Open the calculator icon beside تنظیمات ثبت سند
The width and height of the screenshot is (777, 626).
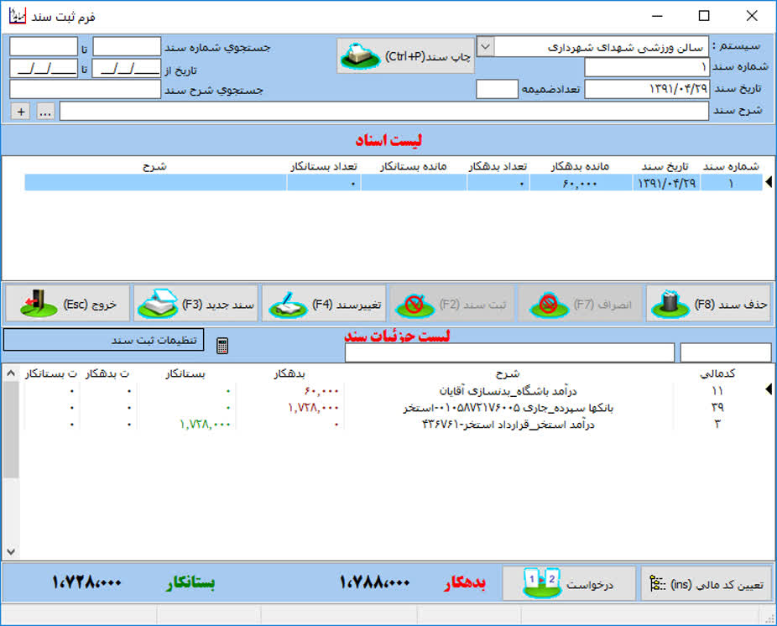tap(222, 346)
